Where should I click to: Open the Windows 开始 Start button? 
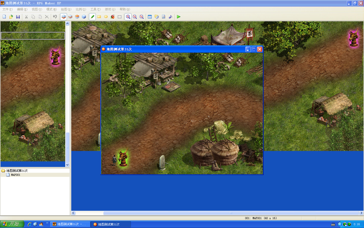[12, 224]
